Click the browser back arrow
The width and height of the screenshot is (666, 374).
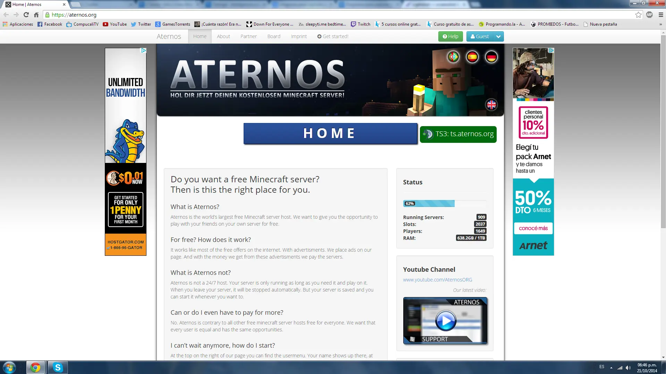coord(6,15)
